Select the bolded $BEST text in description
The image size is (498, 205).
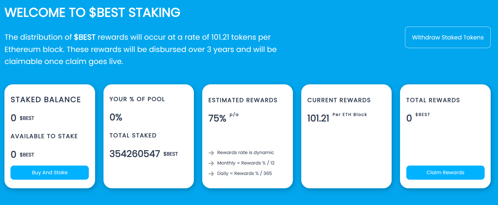85,37
